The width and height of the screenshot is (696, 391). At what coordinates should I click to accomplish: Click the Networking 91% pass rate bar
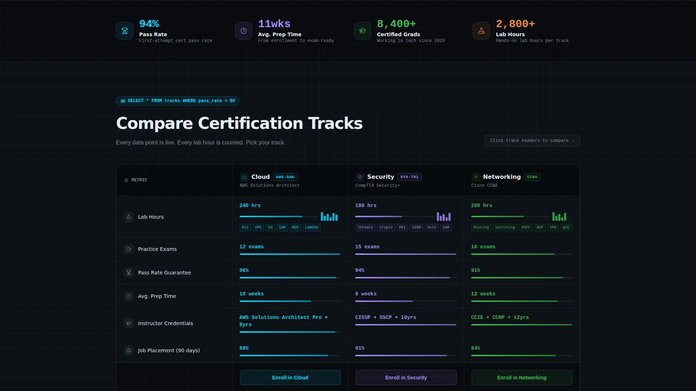point(521,278)
